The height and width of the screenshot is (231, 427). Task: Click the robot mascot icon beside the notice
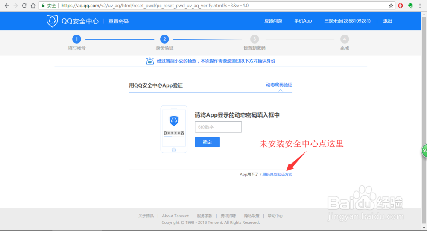(x=150, y=61)
